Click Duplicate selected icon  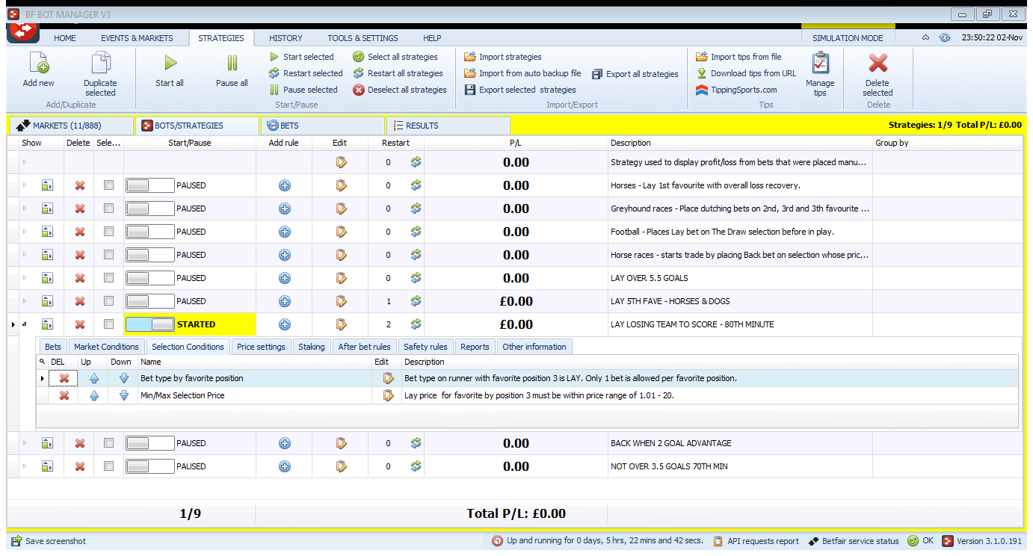tap(100, 64)
